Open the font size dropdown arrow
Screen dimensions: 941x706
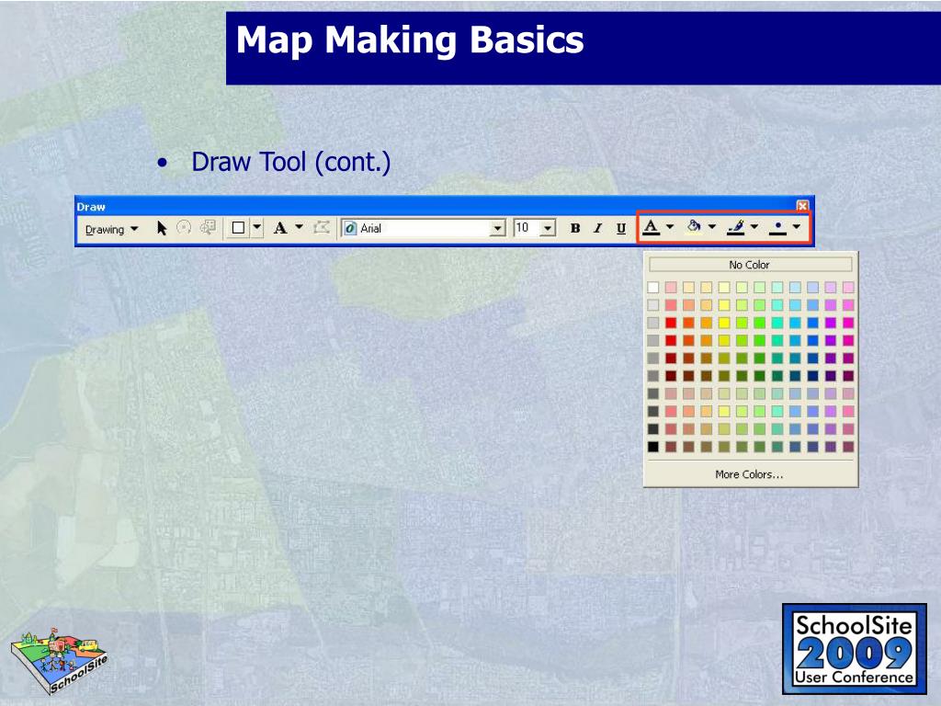point(548,229)
